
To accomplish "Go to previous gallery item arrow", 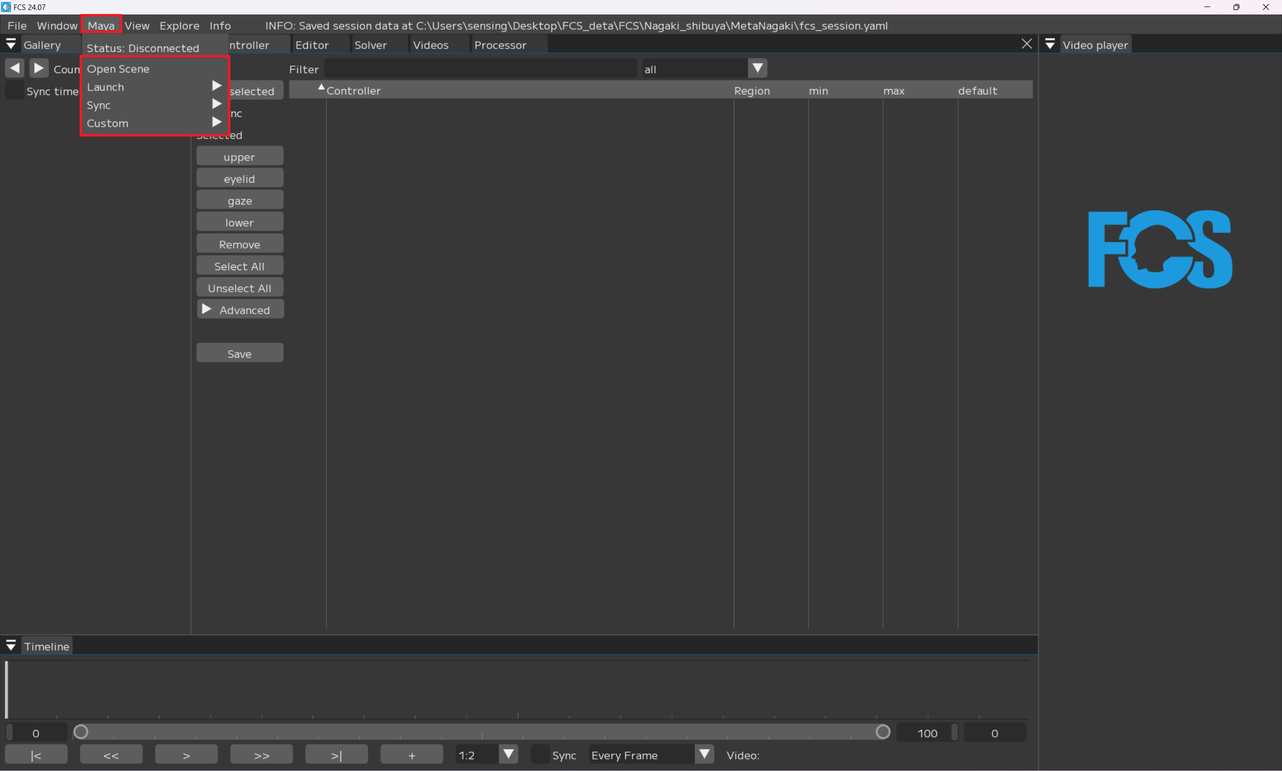I will coord(15,68).
